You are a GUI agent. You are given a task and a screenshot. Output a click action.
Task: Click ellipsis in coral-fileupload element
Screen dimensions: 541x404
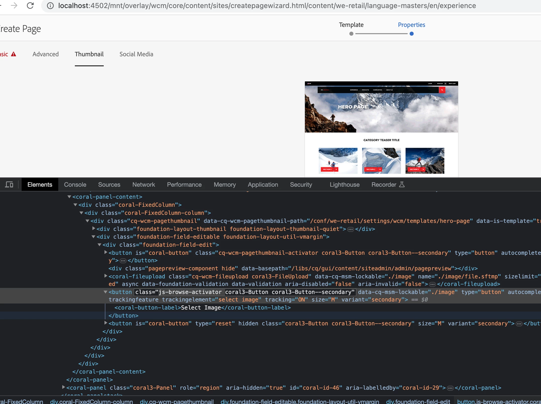pyautogui.click(x=432, y=284)
